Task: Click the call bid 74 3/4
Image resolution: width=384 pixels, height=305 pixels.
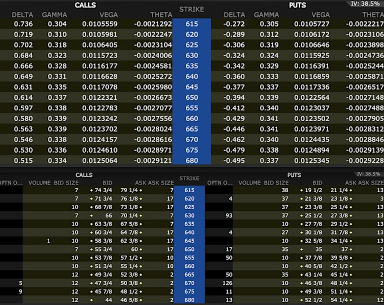Action: pyautogui.click(x=103, y=191)
